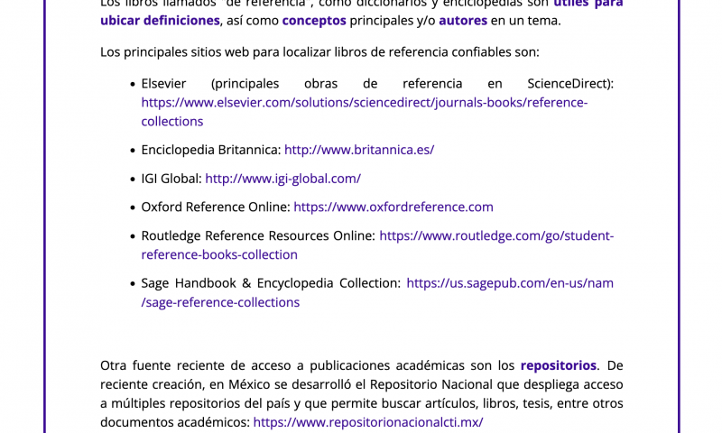This screenshot has width=722, height=433.
Task: Open the Routledge student reference books link
Action: click(495, 235)
